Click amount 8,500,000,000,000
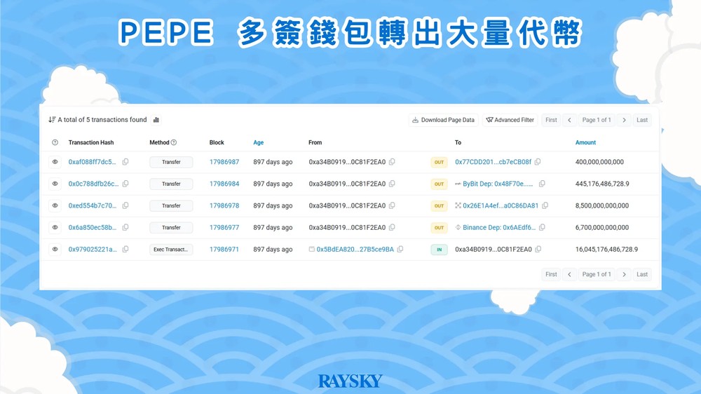 pos(601,205)
